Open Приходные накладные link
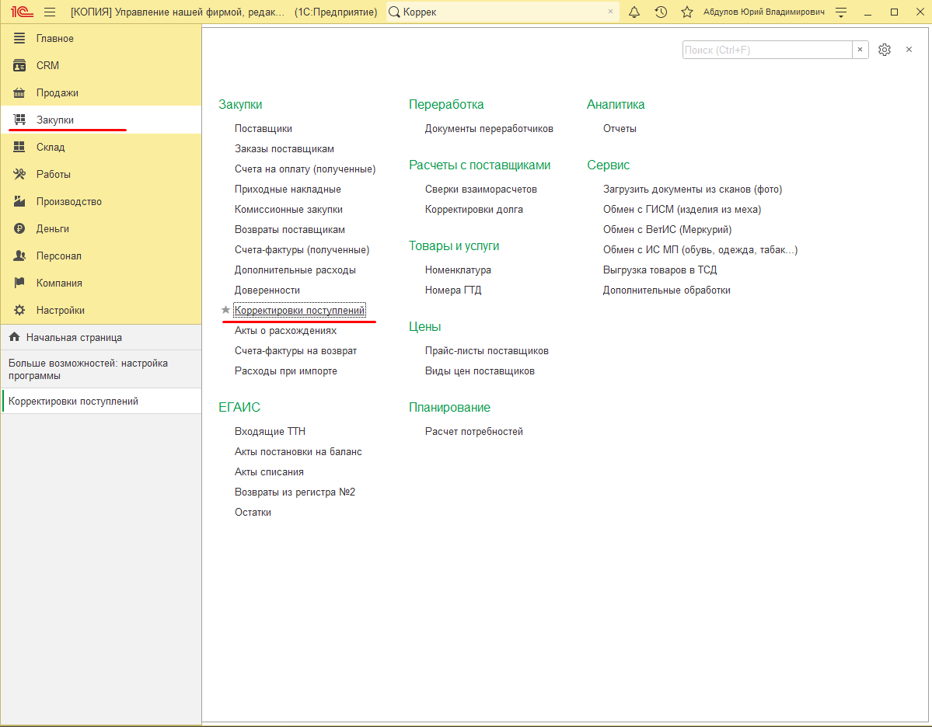The image size is (932, 727). (288, 190)
